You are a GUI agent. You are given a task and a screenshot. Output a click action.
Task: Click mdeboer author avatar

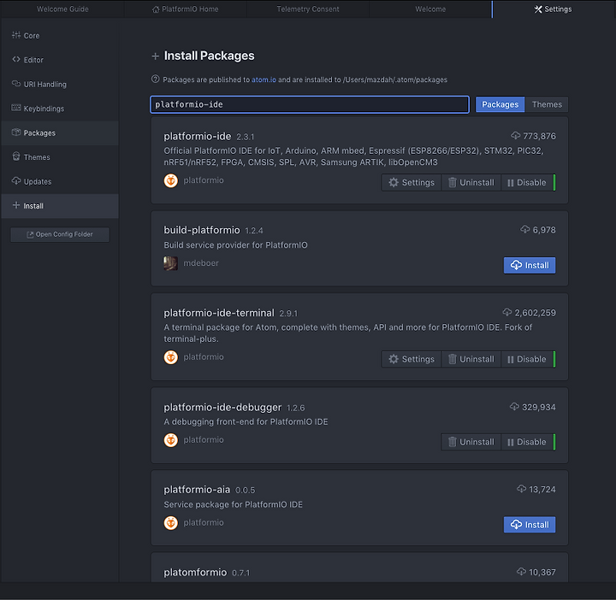[171, 263]
